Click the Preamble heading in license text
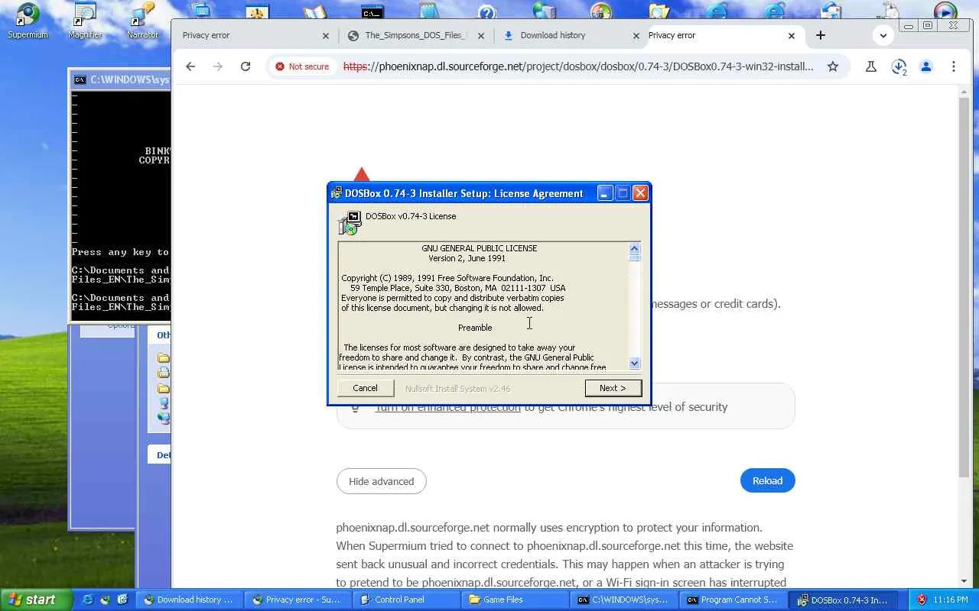Viewport: 979px width, 611px height. [475, 328]
